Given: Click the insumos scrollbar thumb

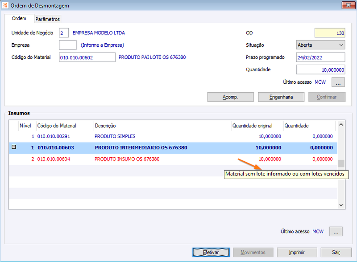Looking at the screenshot, I should [x=341, y=164].
